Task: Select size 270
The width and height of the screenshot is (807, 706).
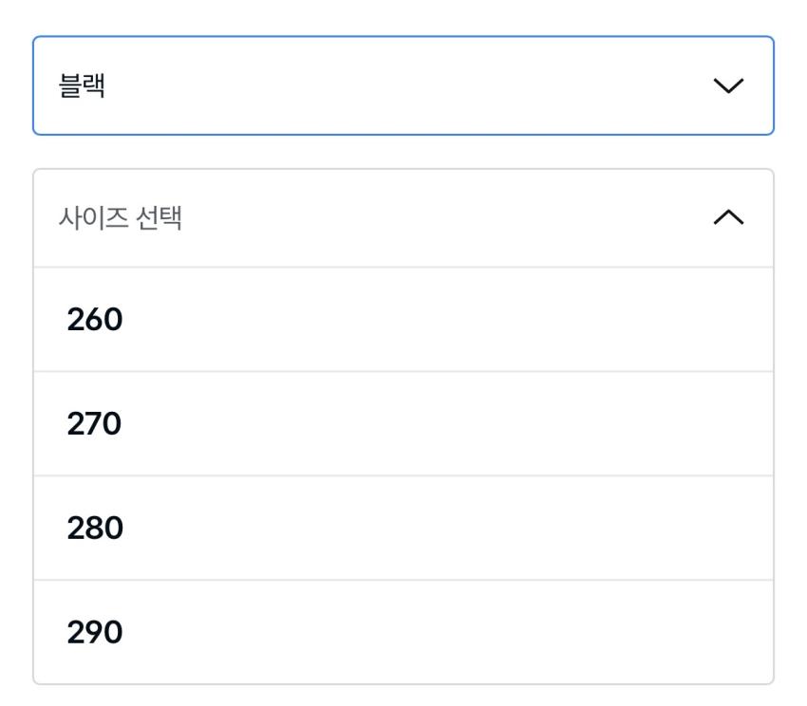Action: coord(403,424)
